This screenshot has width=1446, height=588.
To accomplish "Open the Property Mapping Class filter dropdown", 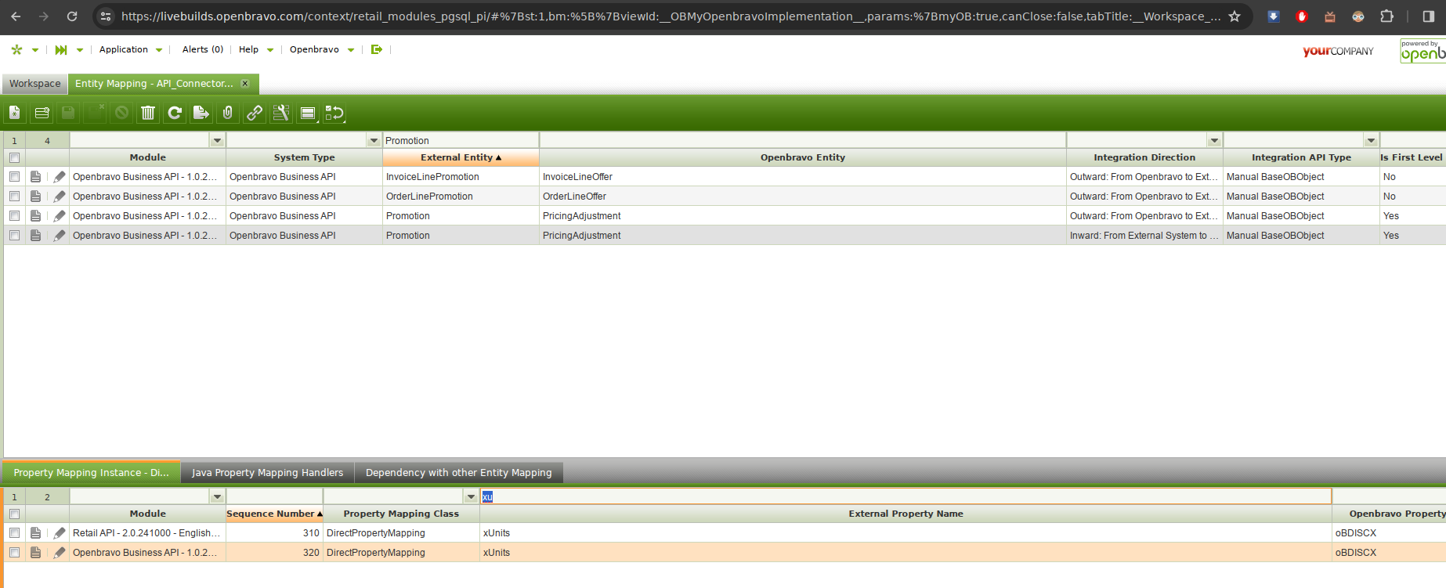I will [471, 497].
